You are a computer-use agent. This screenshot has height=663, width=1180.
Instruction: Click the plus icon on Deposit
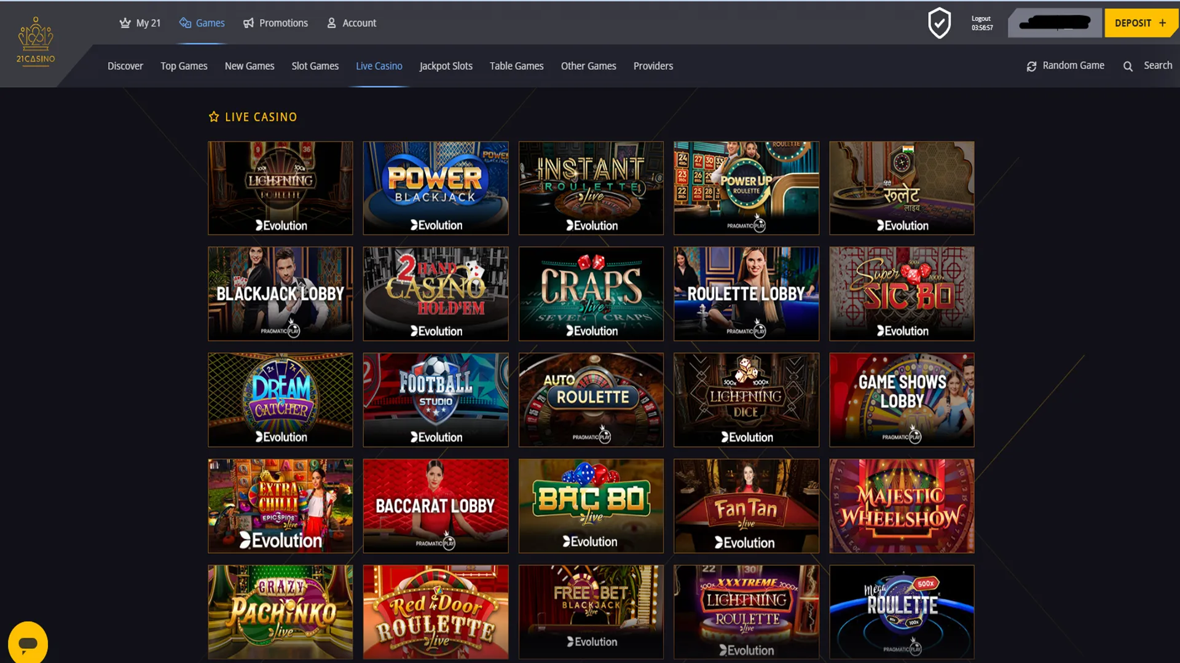coord(1162,23)
